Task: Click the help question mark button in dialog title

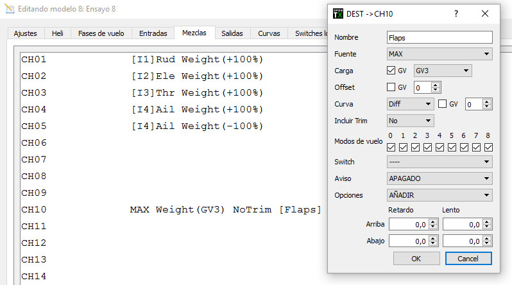Action: pos(456,13)
